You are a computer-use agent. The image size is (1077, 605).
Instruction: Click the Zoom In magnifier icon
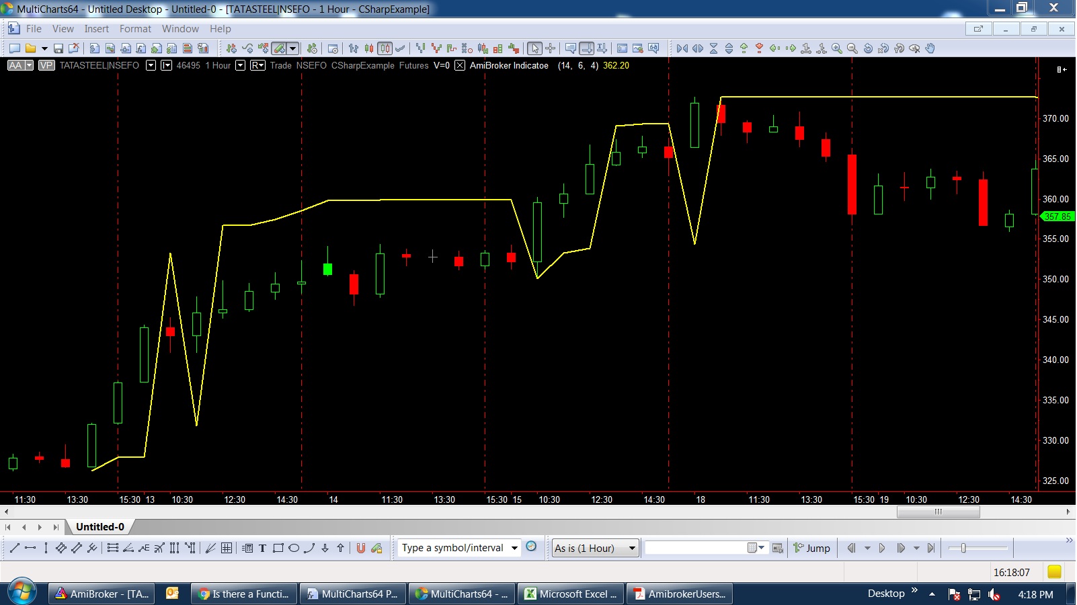[x=836, y=48]
